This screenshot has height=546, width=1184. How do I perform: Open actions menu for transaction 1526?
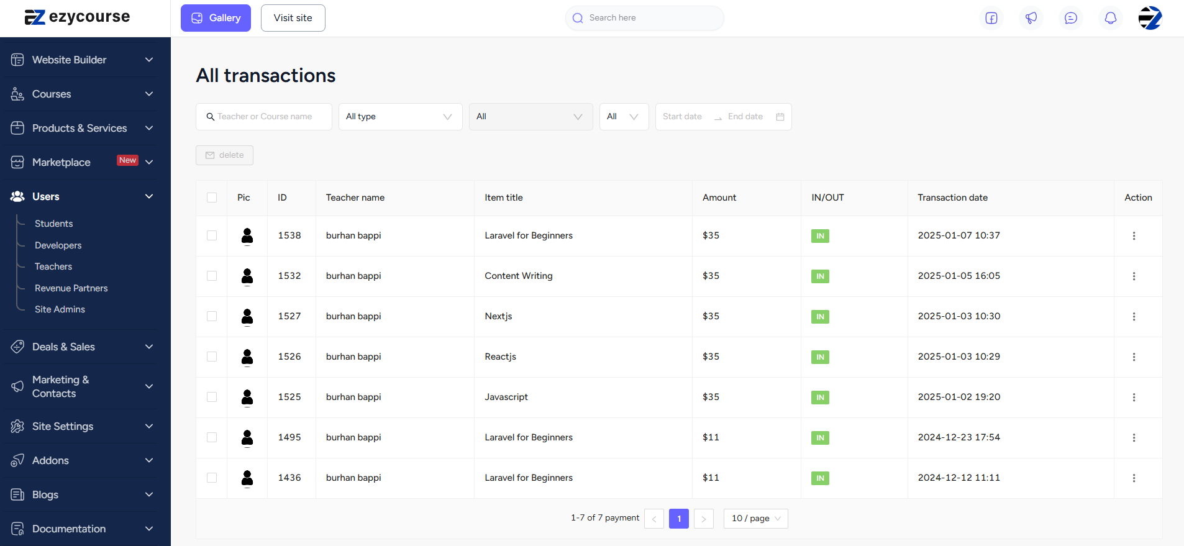click(1134, 357)
